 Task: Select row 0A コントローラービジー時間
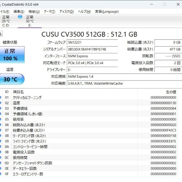point(89,147)
